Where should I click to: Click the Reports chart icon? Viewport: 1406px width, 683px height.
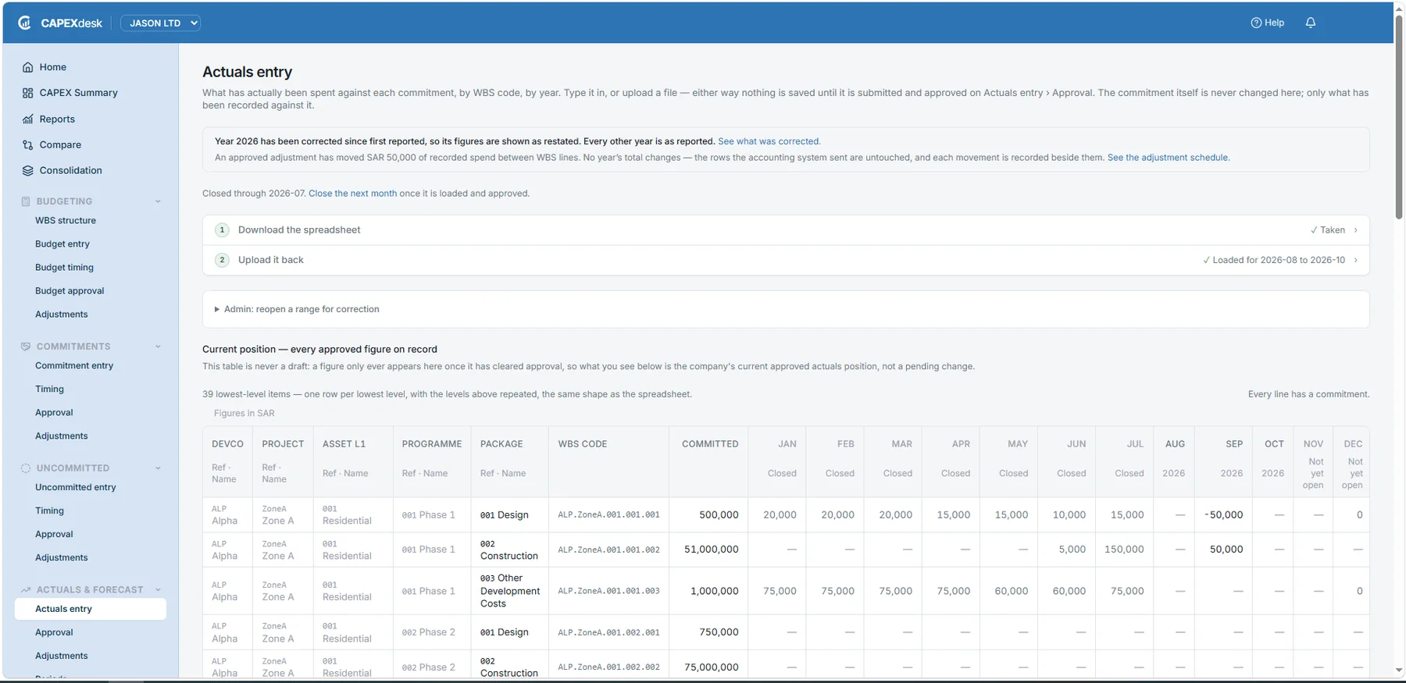(x=28, y=119)
